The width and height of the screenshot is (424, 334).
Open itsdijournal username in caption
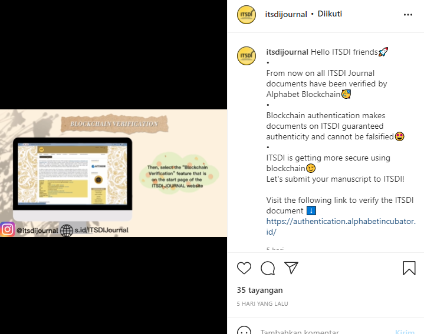[x=287, y=52]
